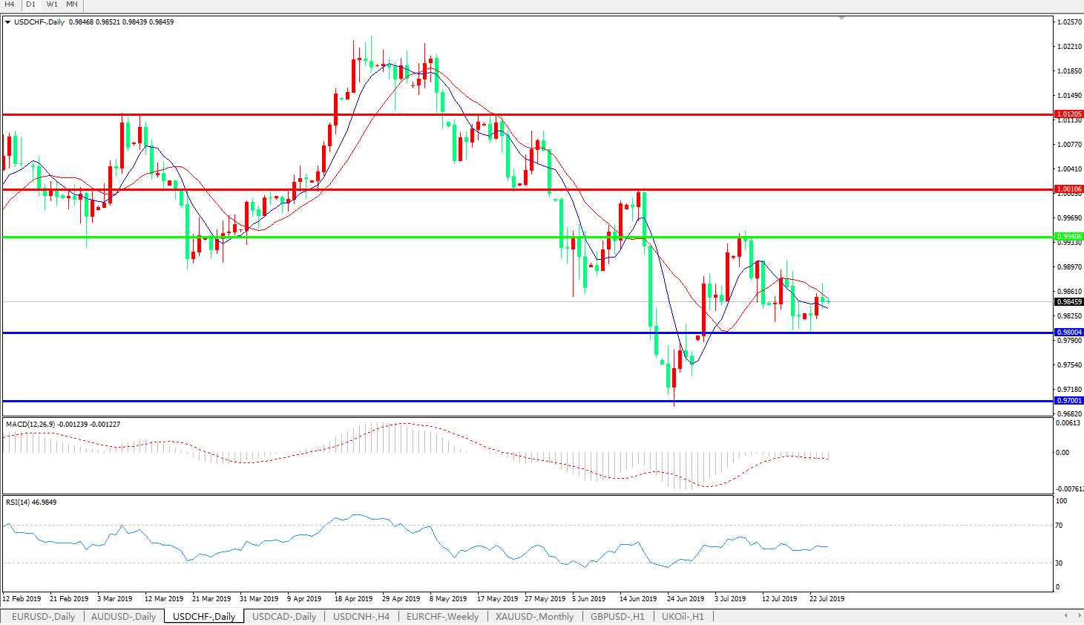1084x625 pixels.
Task: Switch to the MN timeframe
Action: pos(72,4)
